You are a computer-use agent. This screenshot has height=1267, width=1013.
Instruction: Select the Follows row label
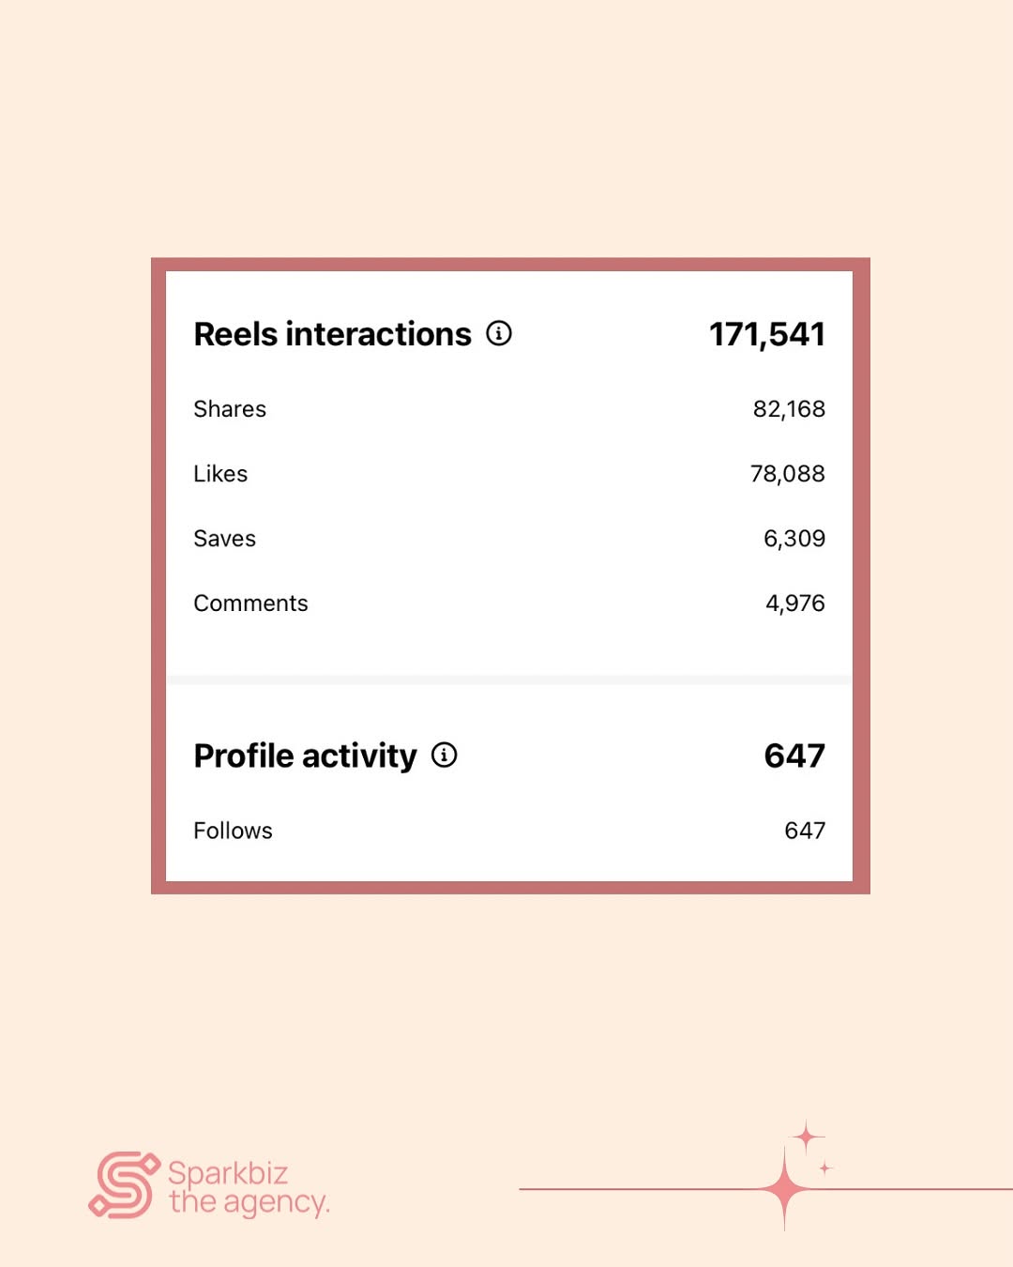[x=233, y=831]
